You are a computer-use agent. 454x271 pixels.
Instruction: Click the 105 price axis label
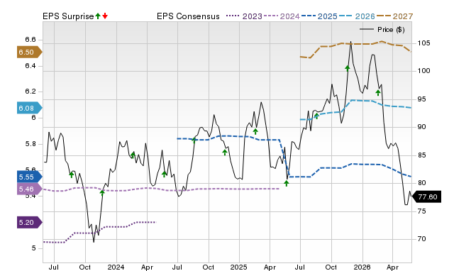click(423, 43)
